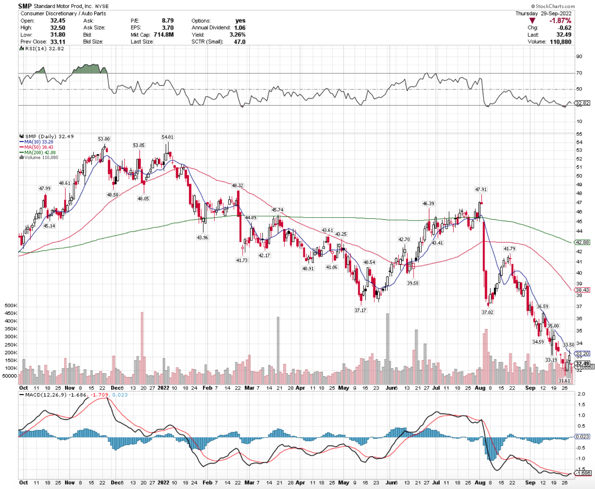Screen dimensions: 595x489
Task: Click the 46.39 price annotation
Action: tap(428, 203)
